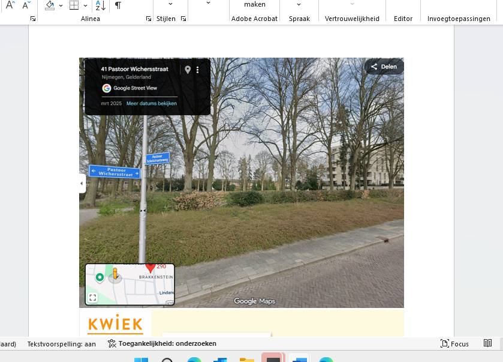
Task: Switch to the read mode view icon
Action: pos(488,343)
